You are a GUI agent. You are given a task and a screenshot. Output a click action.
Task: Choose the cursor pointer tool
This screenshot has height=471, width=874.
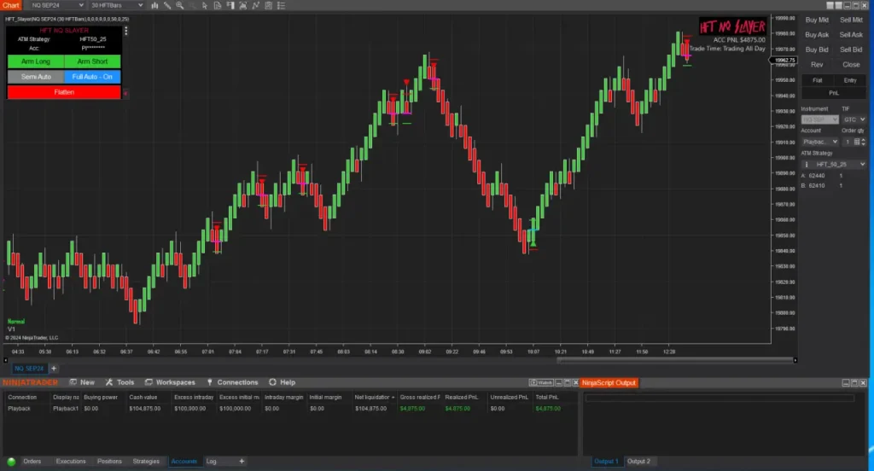[205, 5]
